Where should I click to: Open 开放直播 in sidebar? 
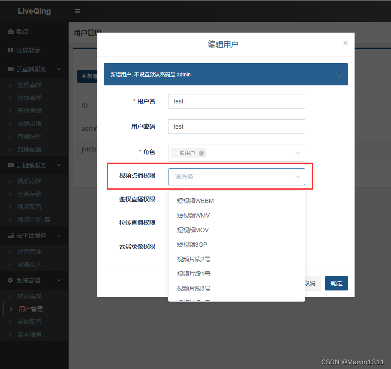coord(30,111)
